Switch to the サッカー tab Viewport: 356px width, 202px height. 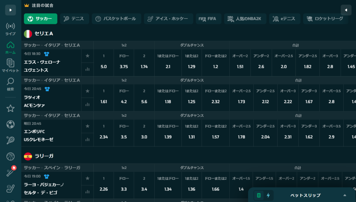click(x=41, y=19)
